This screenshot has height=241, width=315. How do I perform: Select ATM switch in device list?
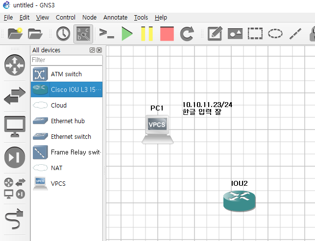67,74
